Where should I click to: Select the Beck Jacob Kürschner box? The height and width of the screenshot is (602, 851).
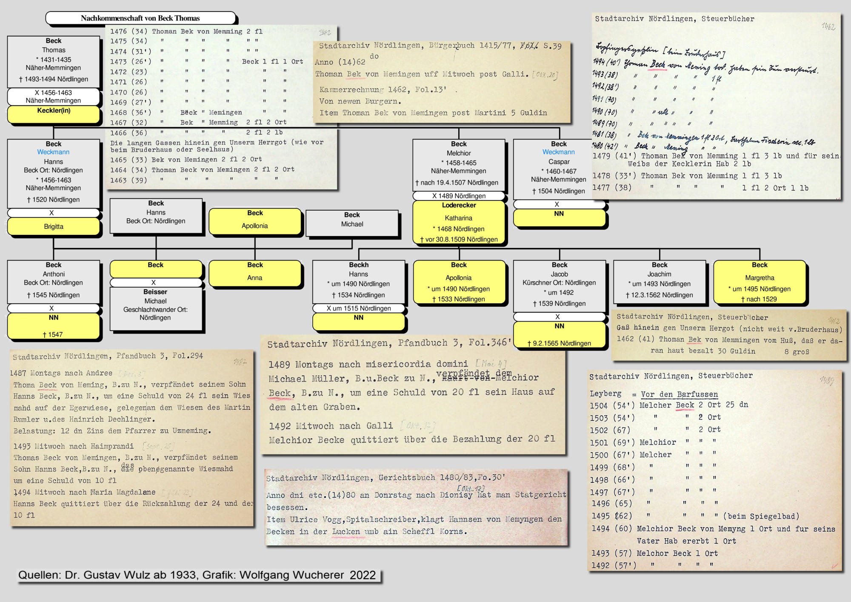(559, 284)
